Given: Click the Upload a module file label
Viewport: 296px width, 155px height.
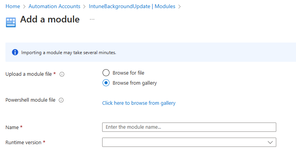Looking at the screenshot, I should click(x=29, y=74).
